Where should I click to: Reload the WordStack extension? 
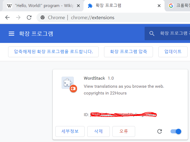[x=159, y=131]
